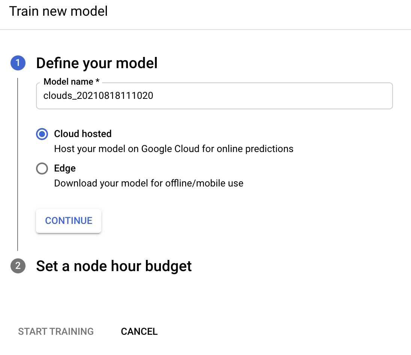
Task: Click the 'Host your model on Google Cloud' description
Action: tap(174, 149)
